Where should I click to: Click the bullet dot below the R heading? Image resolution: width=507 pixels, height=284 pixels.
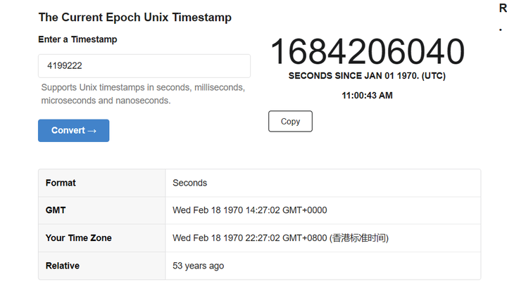[x=501, y=30]
